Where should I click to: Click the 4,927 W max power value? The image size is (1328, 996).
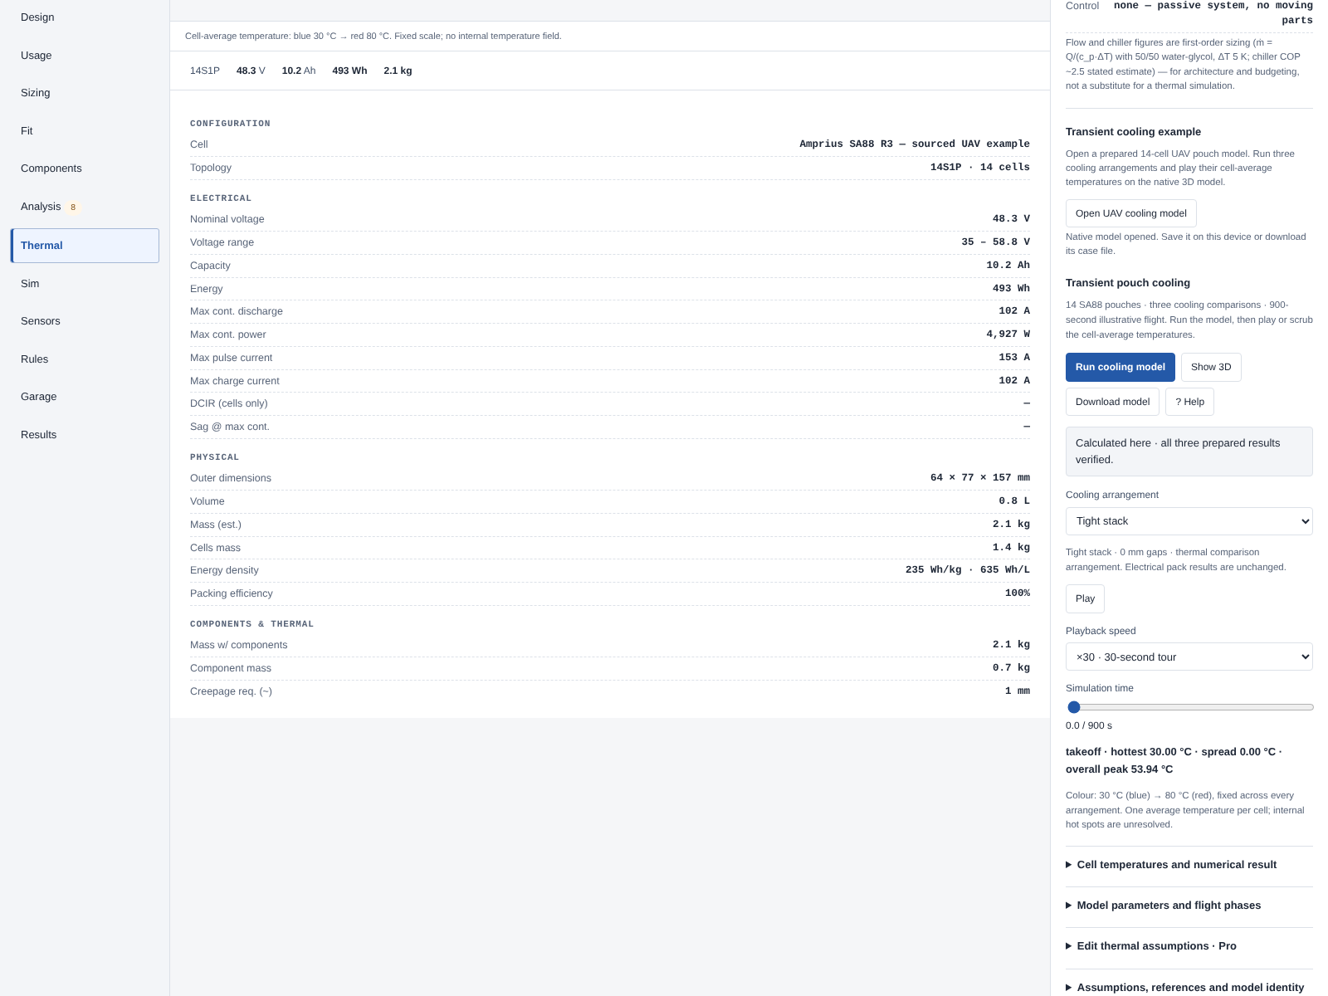(1008, 334)
